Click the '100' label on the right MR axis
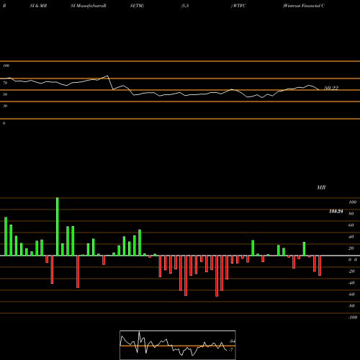360x360 pixels. click(352, 202)
